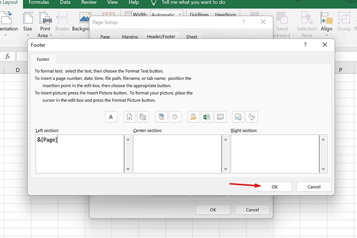Insert File Name Excel icon
This screenshot has height=238, width=357.
207,117
